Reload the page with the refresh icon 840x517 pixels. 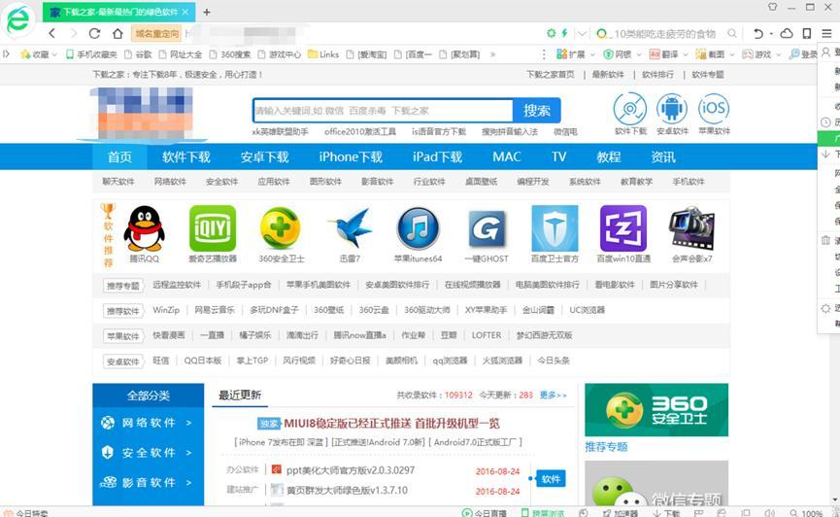95,33
